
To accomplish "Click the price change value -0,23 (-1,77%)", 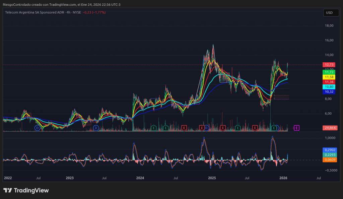I will point(94,12).
